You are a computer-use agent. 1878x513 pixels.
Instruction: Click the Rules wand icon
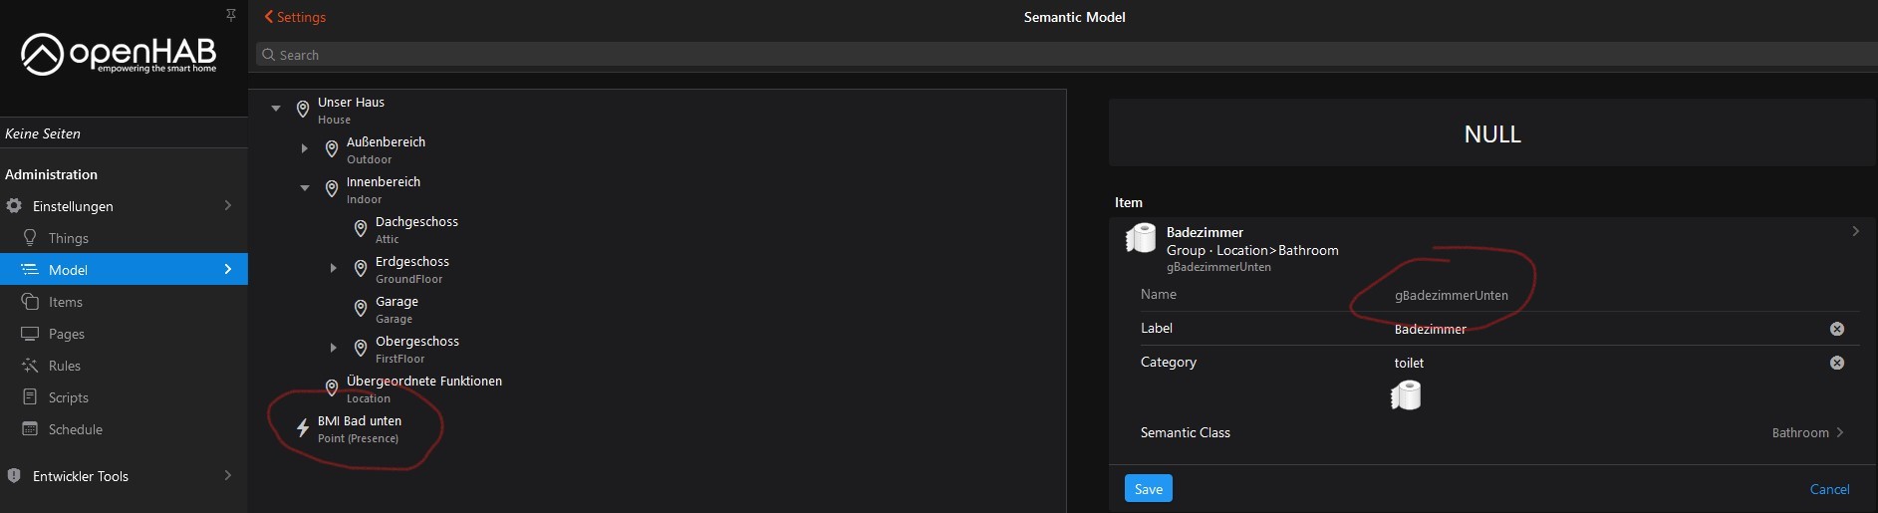click(30, 366)
